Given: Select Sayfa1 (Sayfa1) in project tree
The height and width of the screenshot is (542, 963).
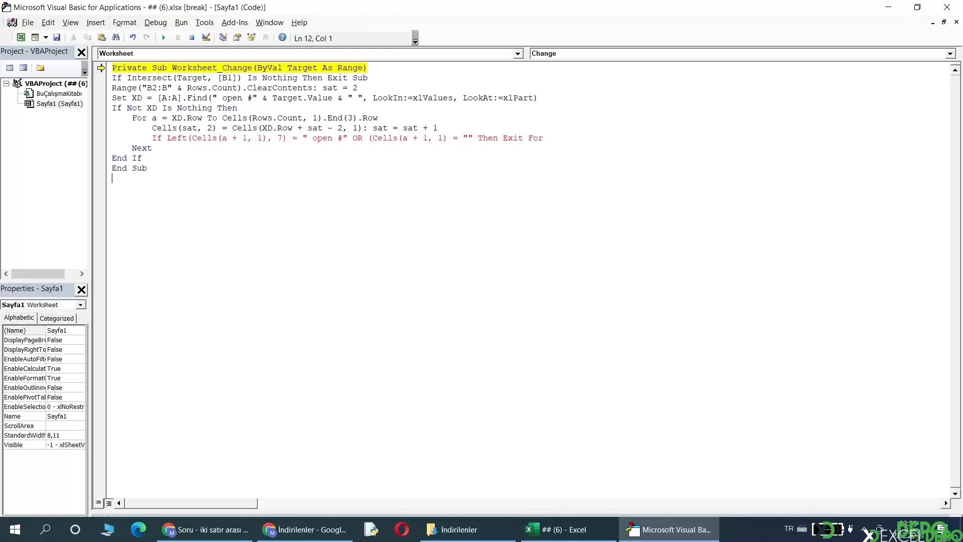Looking at the screenshot, I should tap(59, 104).
